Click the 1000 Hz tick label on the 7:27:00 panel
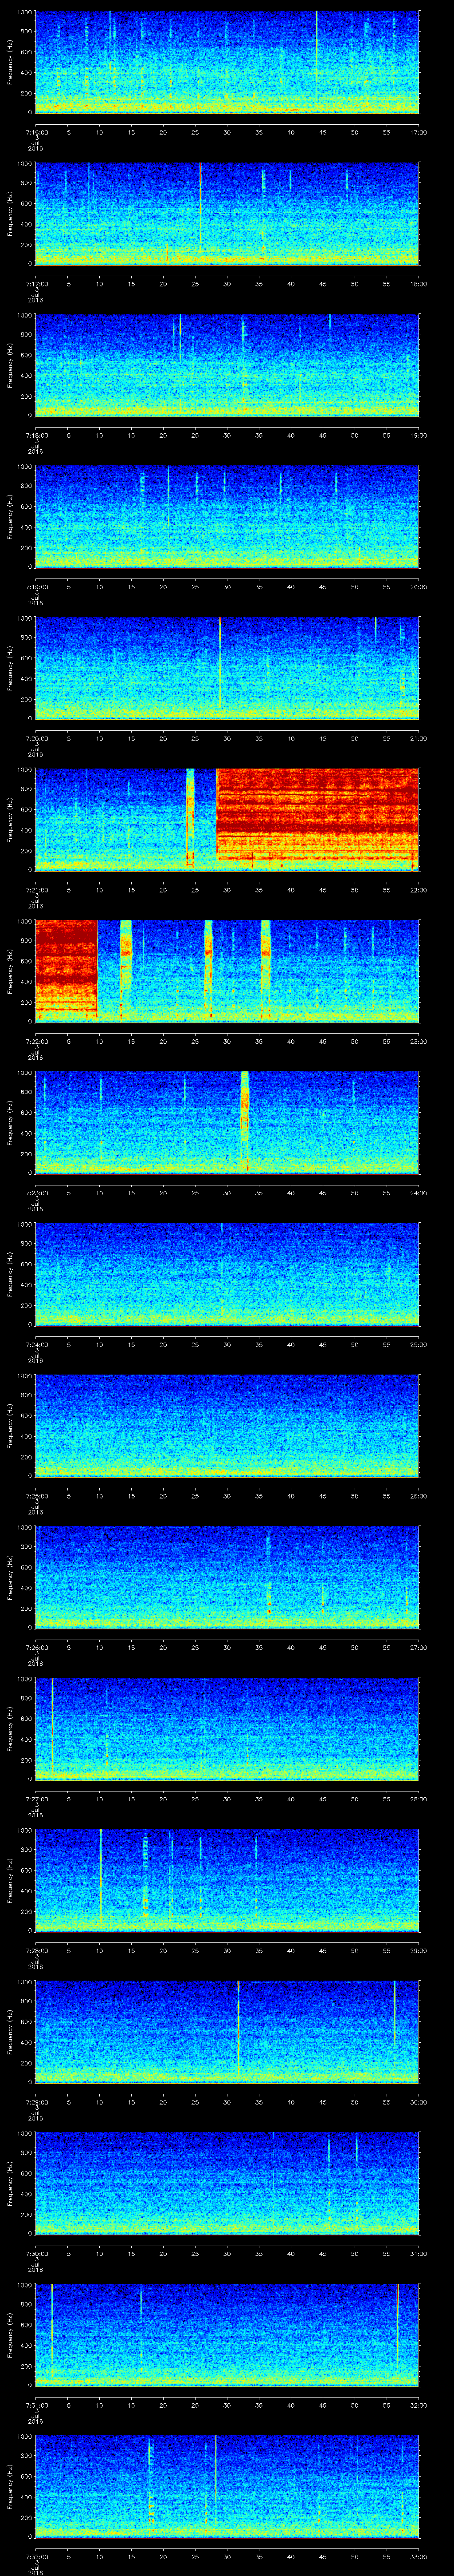Image resolution: width=454 pixels, height=2576 pixels. coord(25,1680)
